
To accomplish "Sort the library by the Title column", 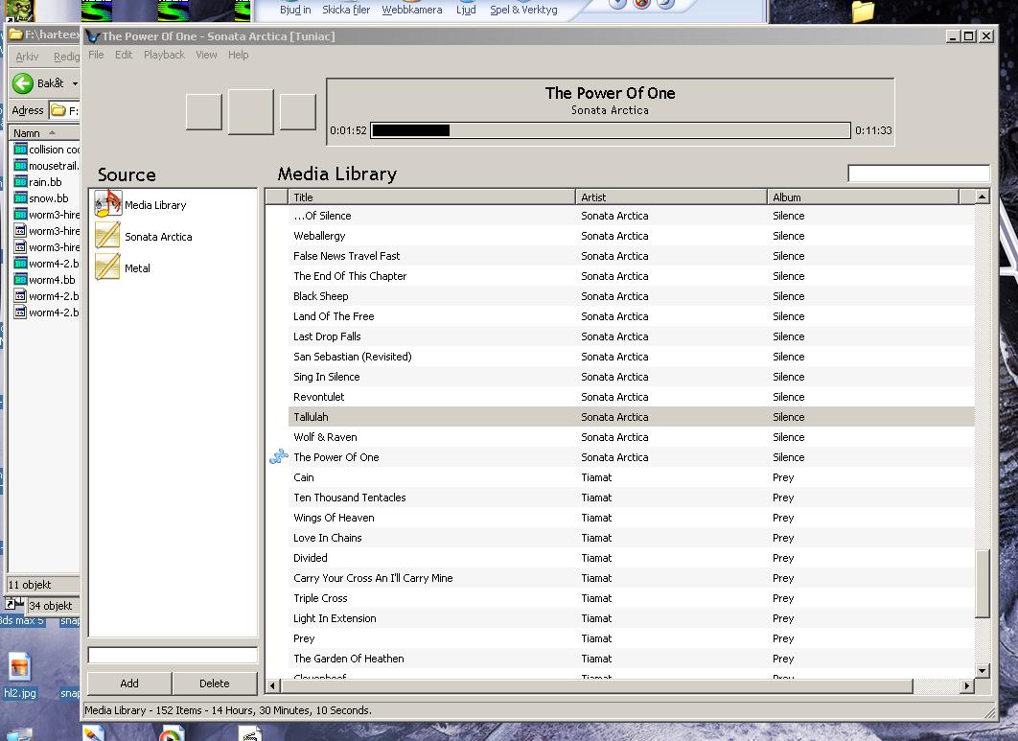I will pyautogui.click(x=431, y=197).
